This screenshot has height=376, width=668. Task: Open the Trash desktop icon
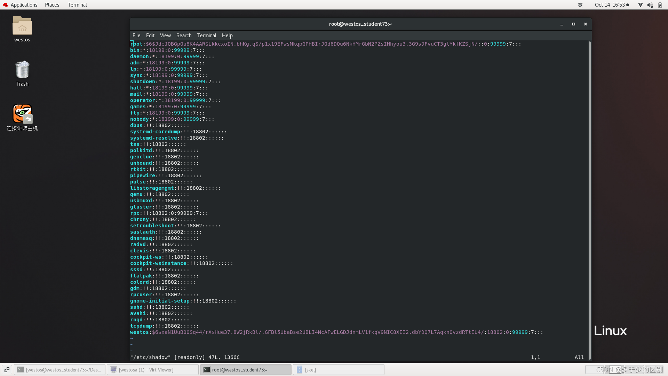point(22,70)
